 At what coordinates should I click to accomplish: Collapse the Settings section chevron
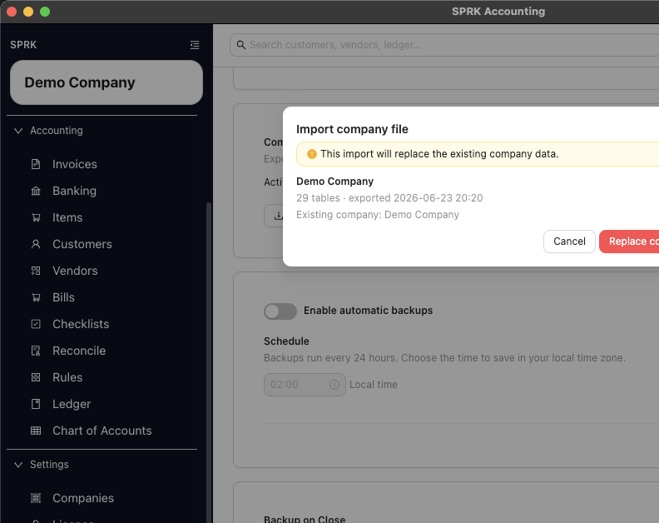tap(18, 465)
